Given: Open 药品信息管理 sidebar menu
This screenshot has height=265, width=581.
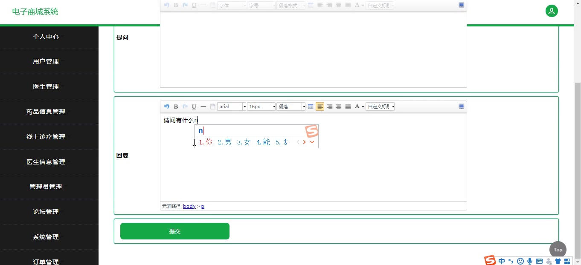Looking at the screenshot, I should coord(46,112).
